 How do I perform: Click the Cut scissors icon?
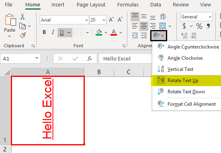(23, 16)
